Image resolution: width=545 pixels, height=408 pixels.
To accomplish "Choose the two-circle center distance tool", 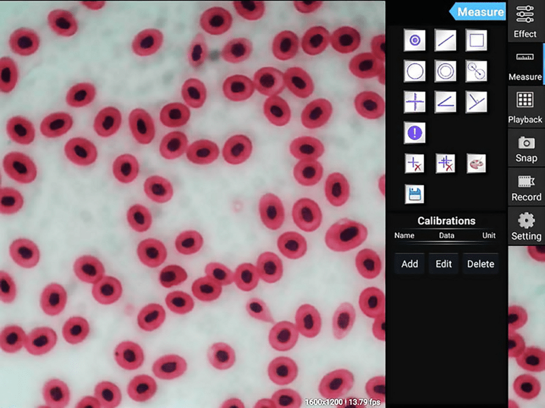I will (x=476, y=71).
